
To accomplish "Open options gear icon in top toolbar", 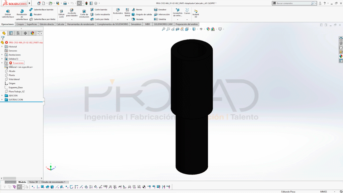I will click(x=96, y=3).
